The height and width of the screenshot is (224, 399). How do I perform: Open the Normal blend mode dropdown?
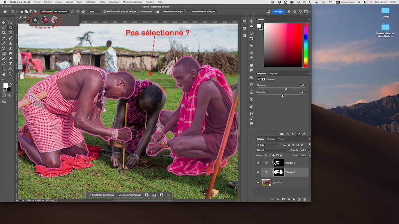pyautogui.click(x=273, y=150)
